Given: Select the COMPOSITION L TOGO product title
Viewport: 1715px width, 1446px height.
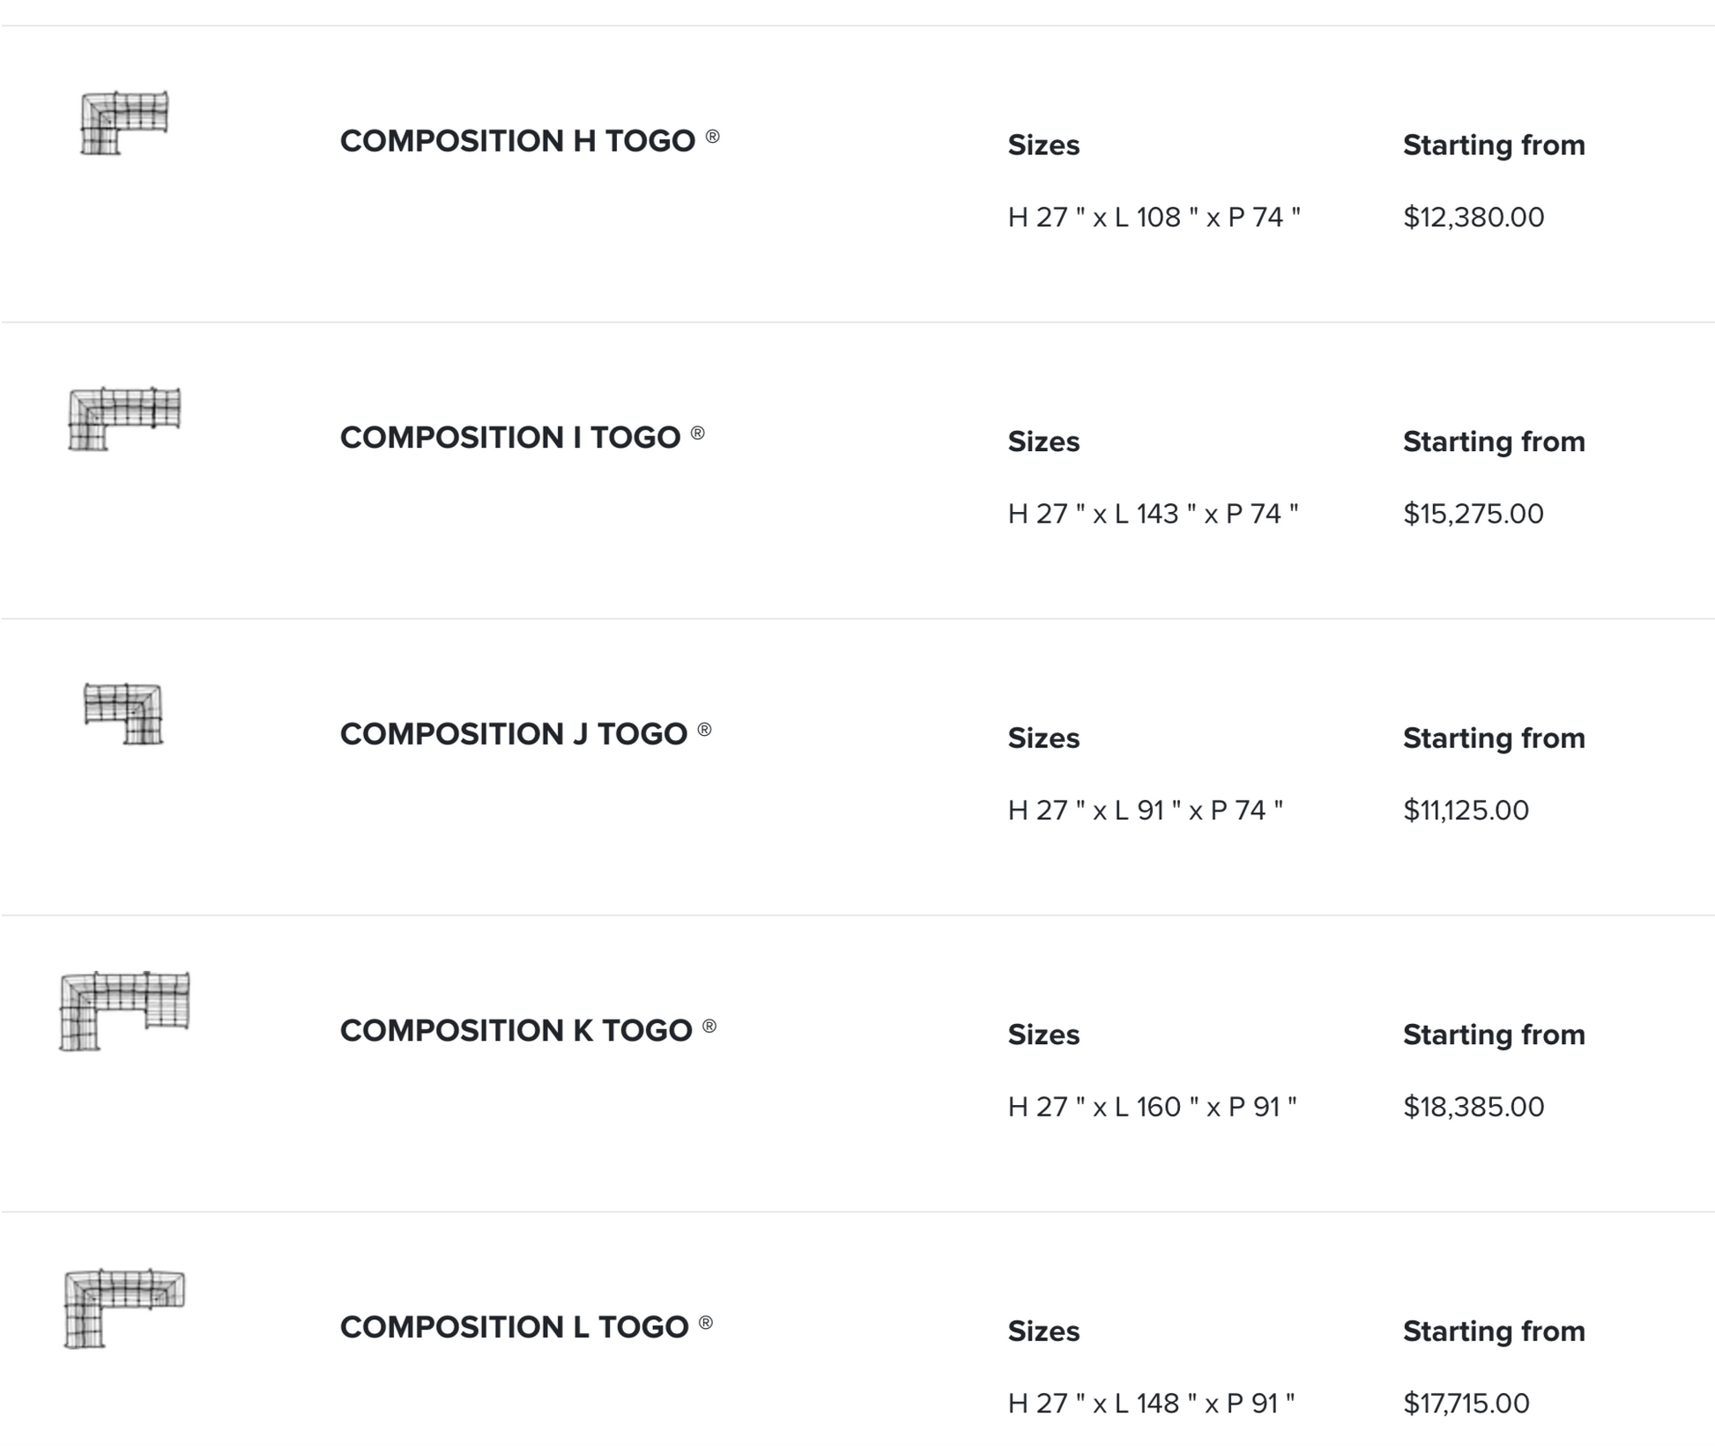Looking at the screenshot, I should [515, 1327].
